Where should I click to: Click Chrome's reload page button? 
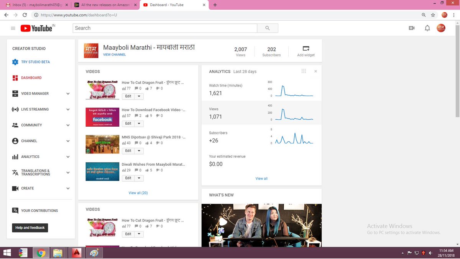(x=25, y=15)
